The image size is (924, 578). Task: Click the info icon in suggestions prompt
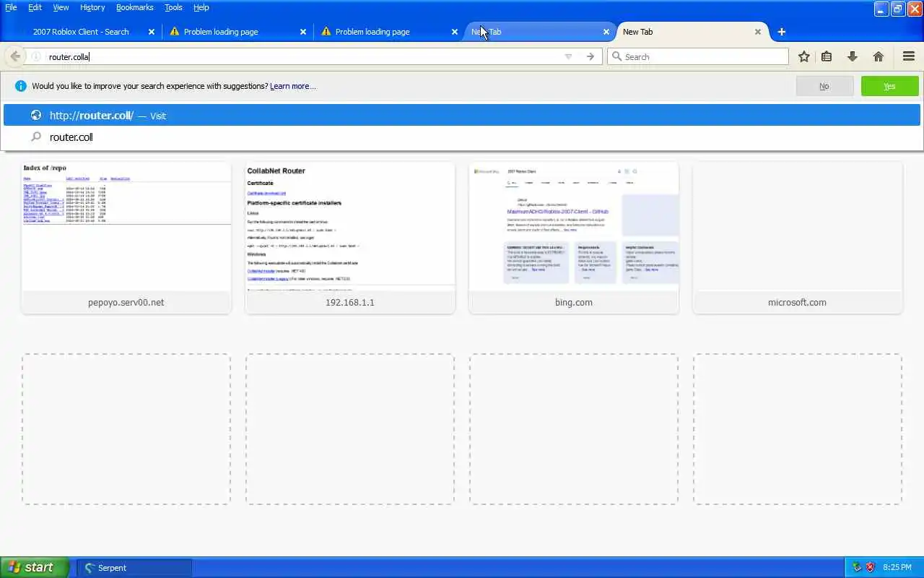20,86
